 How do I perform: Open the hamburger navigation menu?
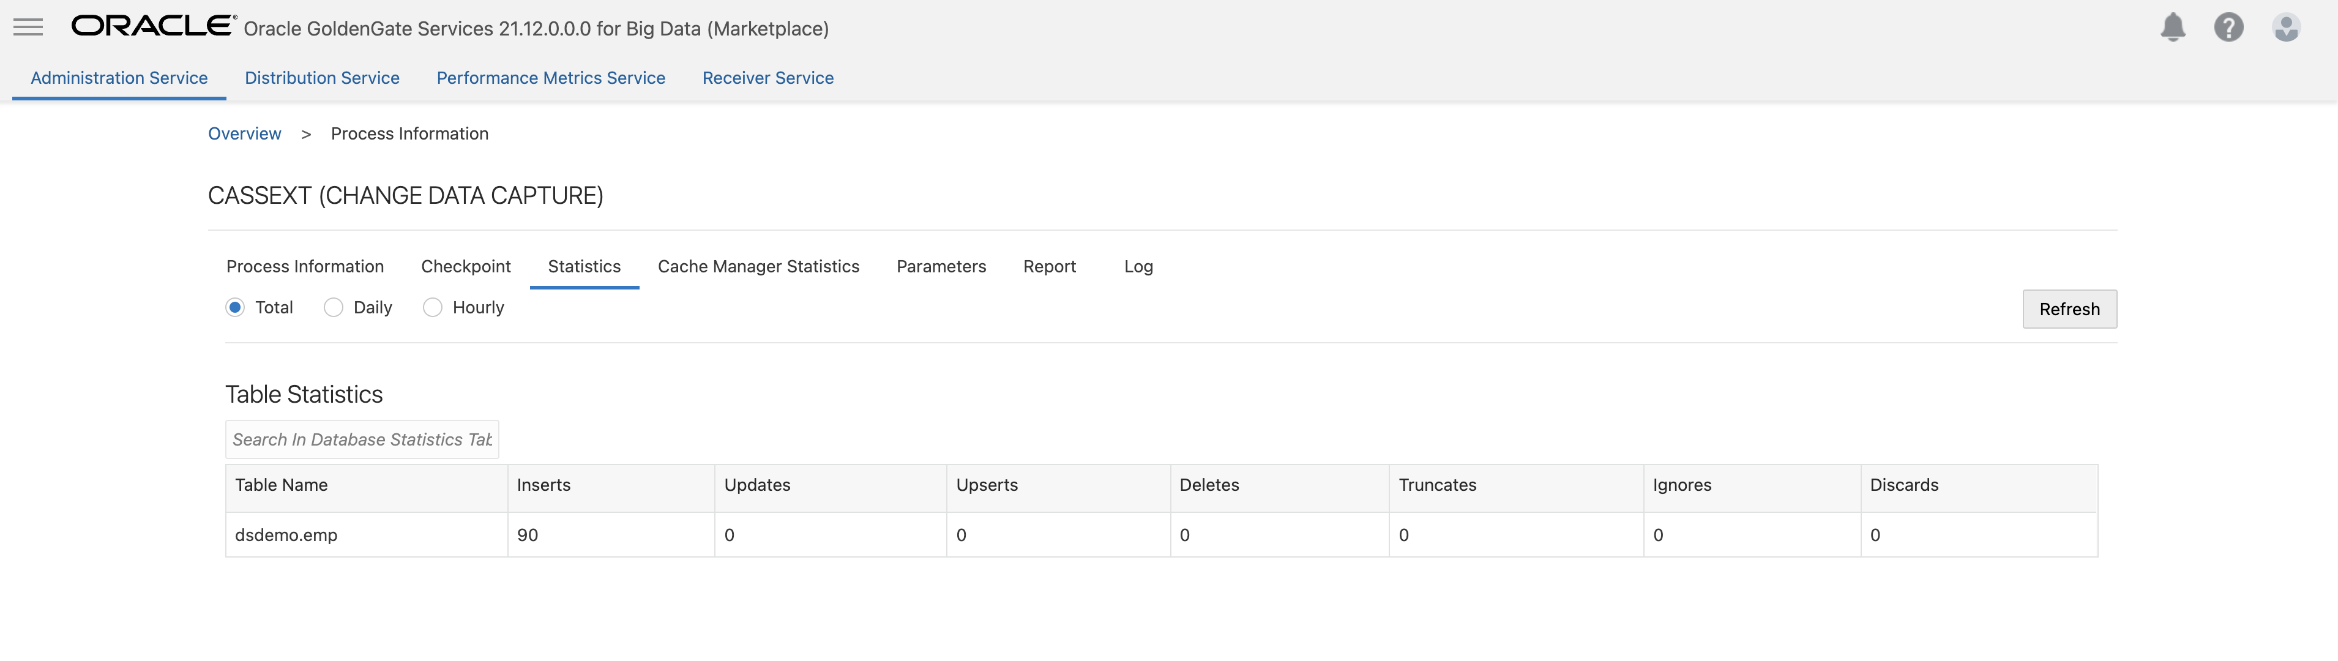(x=28, y=28)
